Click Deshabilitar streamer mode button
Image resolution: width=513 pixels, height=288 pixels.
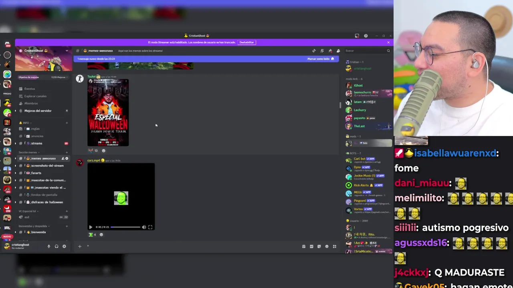tap(246, 42)
